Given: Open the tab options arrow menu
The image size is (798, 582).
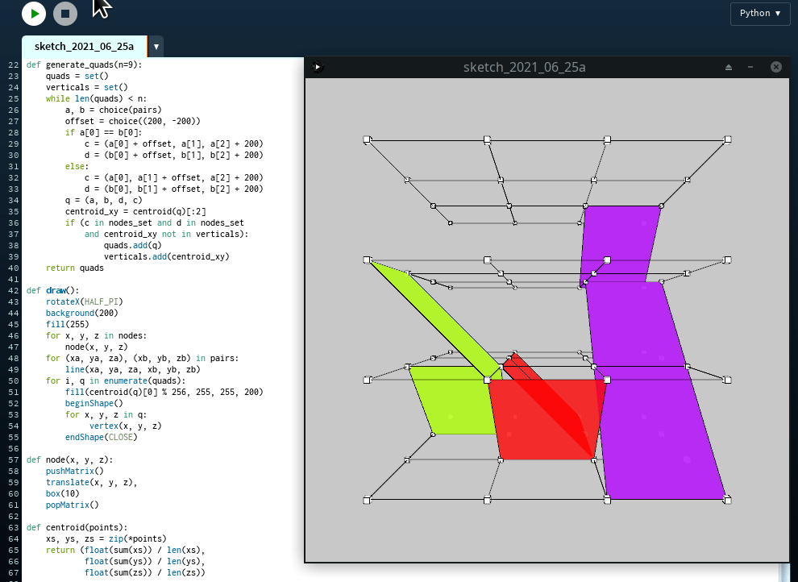Looking at the screenshot, I should tap(156, 47).
